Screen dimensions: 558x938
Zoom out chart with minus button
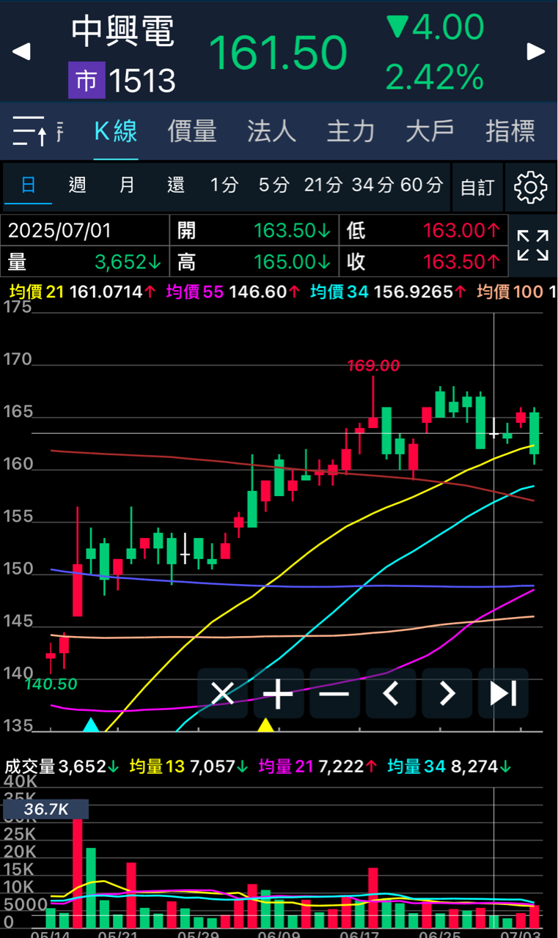[334, 693]
